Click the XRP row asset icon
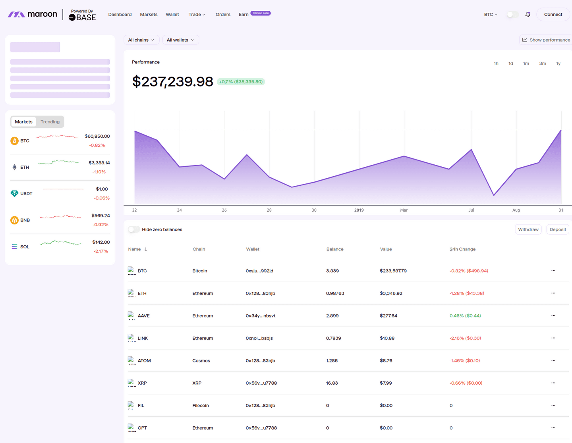 point(131,383)
